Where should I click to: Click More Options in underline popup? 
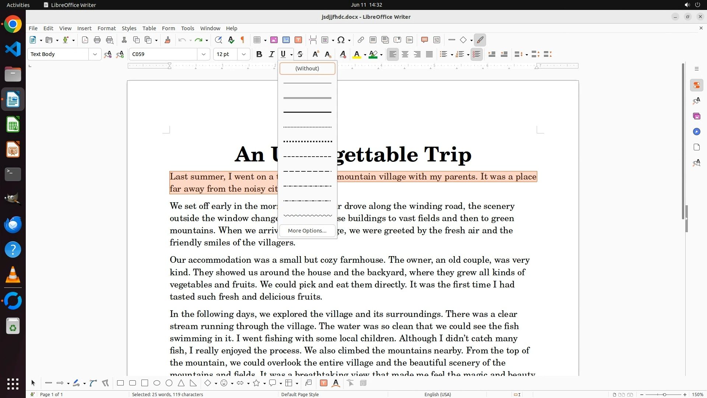(x=307, y=231)
